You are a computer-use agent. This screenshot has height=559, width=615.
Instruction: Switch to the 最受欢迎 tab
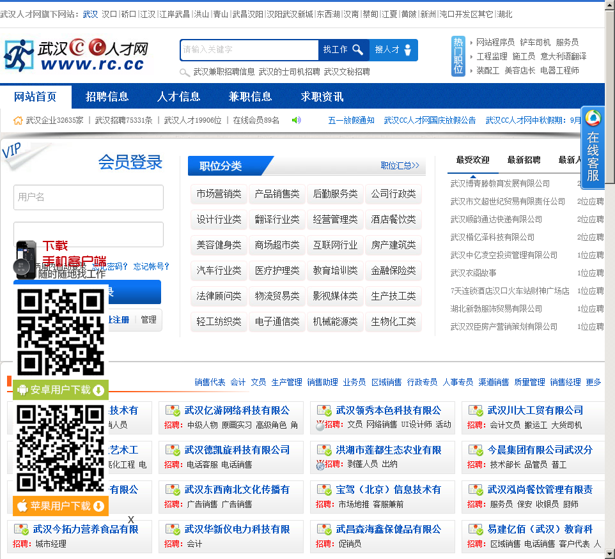coord(472,160)
